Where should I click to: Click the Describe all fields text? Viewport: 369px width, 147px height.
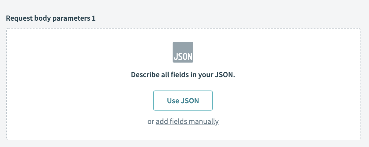pyautogui.click(x=183, y=75)
